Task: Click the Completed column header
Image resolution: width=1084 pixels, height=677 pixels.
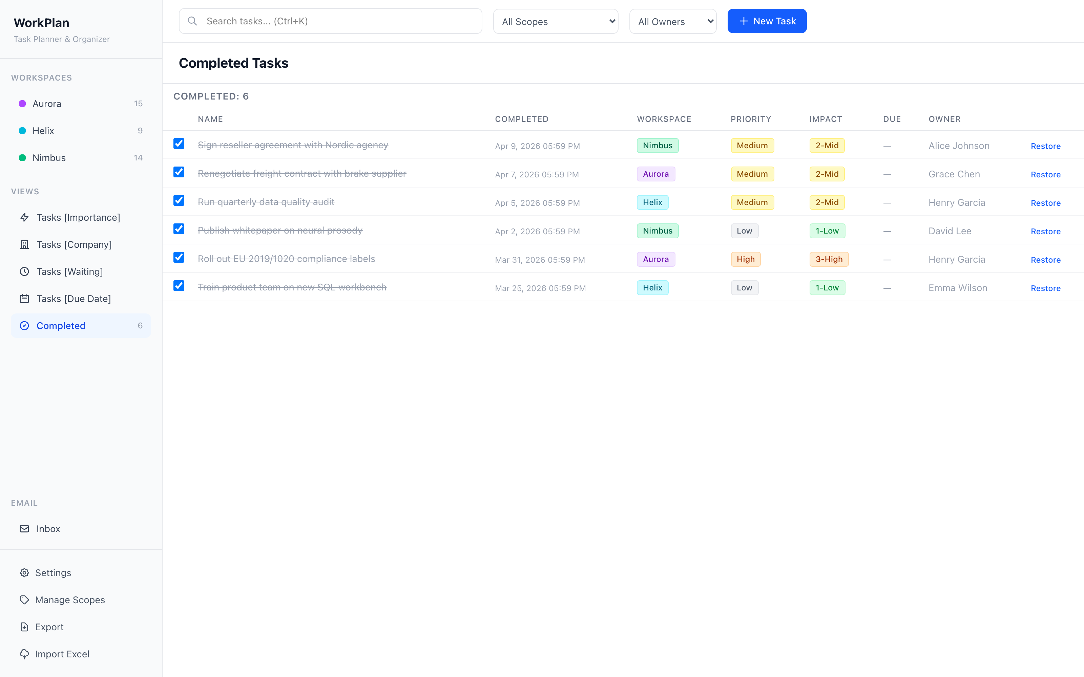Action: 522,119
